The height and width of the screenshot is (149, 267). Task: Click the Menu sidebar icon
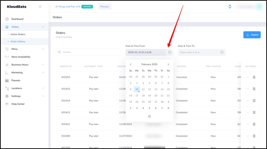[x=7, y=49]
